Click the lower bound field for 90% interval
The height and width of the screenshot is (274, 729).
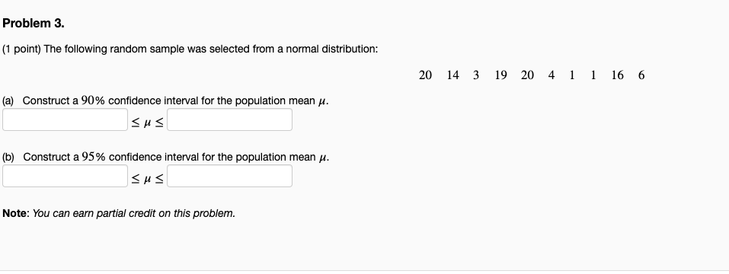click(65, 119)
